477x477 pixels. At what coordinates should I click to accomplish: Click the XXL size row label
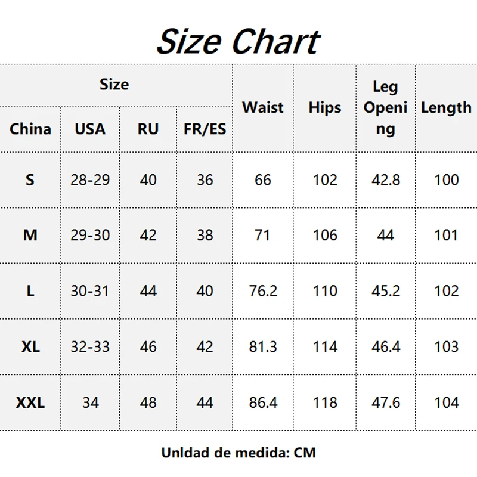point(30,403)
